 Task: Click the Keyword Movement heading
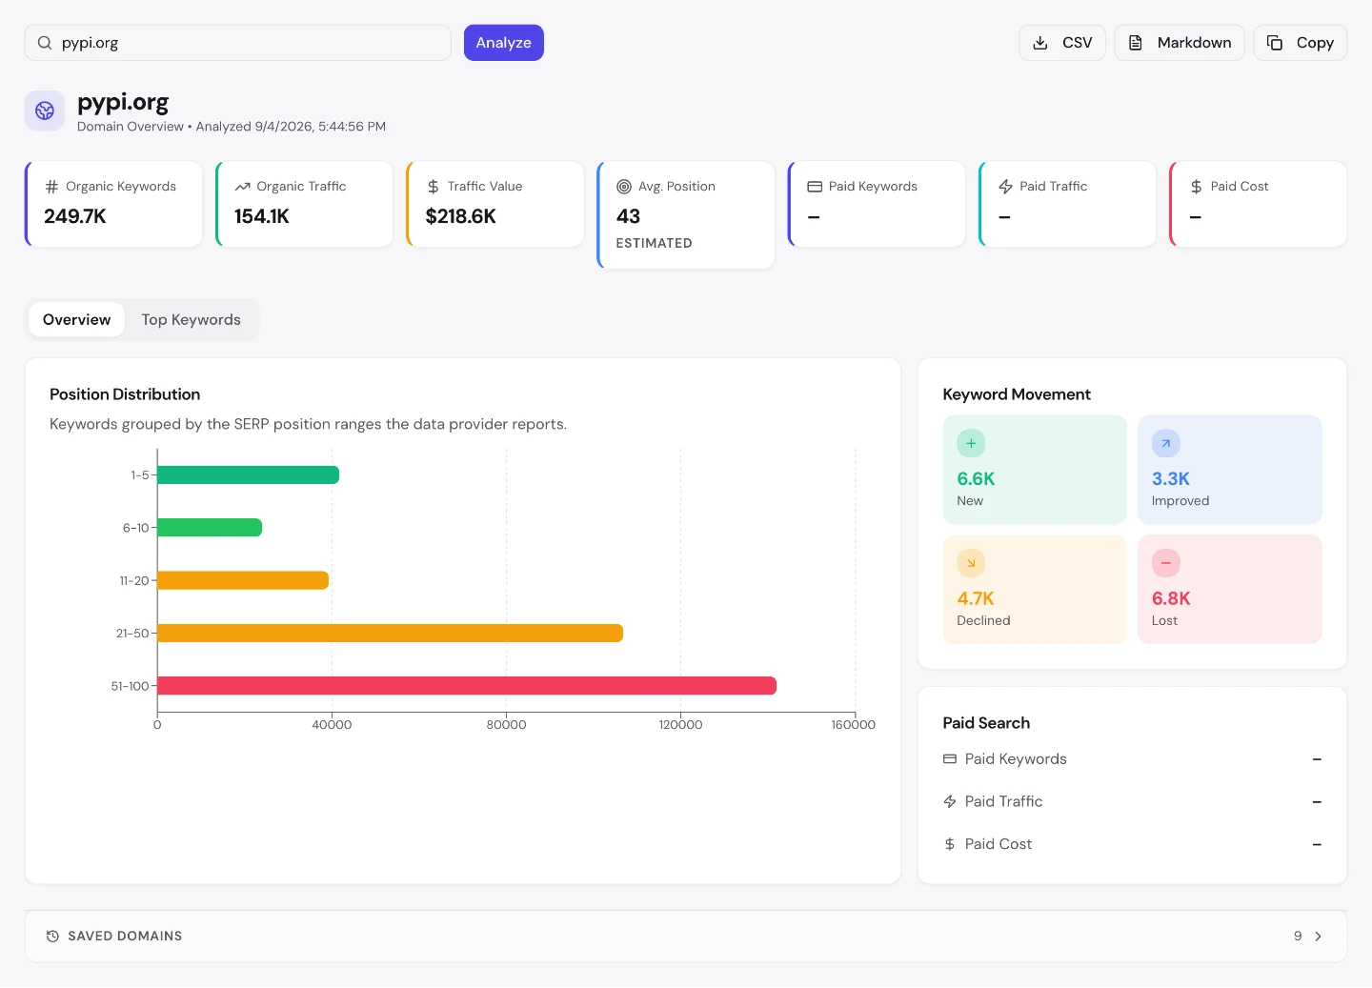(1017, 394)
